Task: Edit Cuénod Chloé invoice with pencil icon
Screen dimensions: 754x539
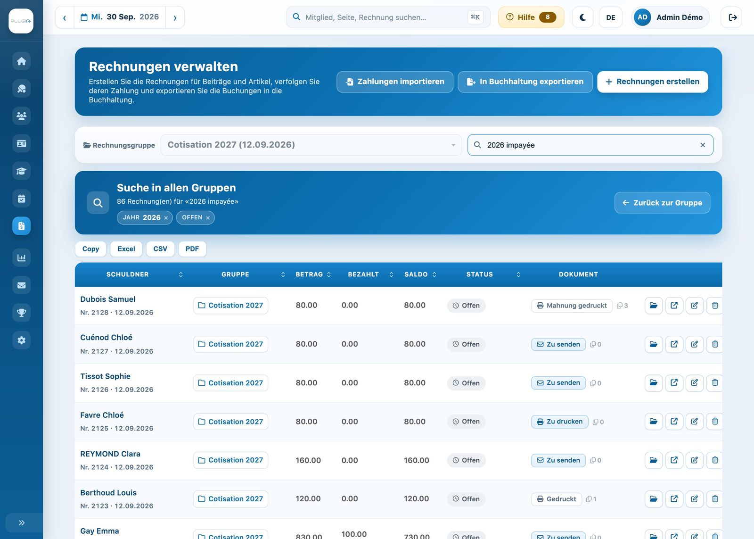Action: [695, 344]
